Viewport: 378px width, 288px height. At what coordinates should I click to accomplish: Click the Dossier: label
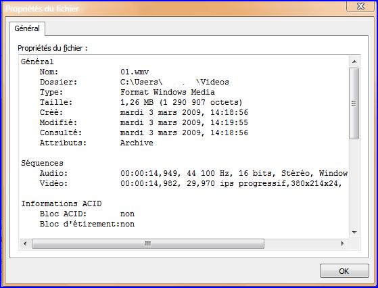59,82
